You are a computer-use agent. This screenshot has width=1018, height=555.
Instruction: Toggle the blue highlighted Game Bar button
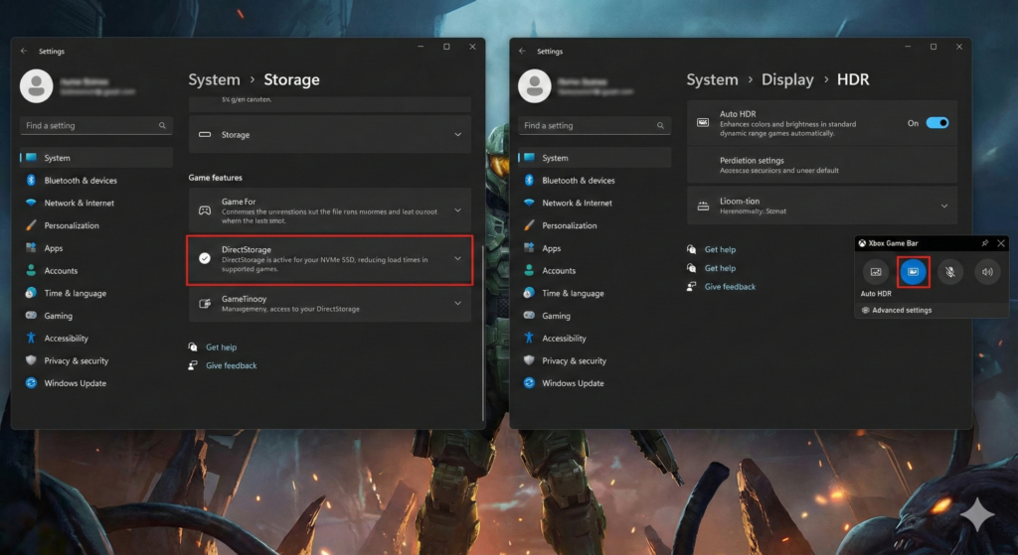pyautogui.click(x=914, y=271)
